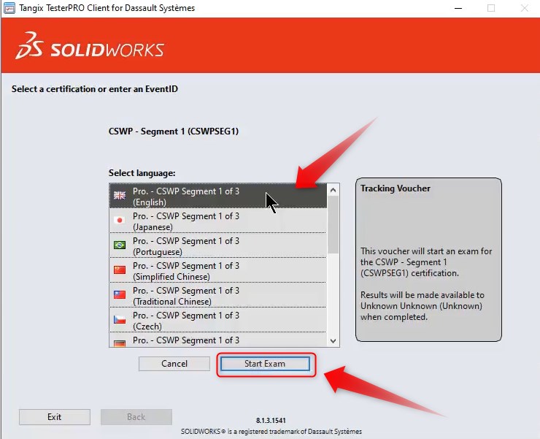The width and height of the screenshot is (540, 439).
Task: Pick the Traditional Chinese exam row
Action: click(x=218, y=295)
